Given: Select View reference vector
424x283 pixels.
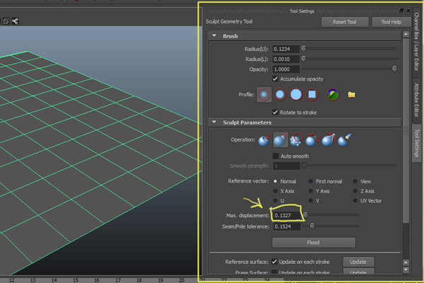Looking at the screenshot, I should [355, 181].
